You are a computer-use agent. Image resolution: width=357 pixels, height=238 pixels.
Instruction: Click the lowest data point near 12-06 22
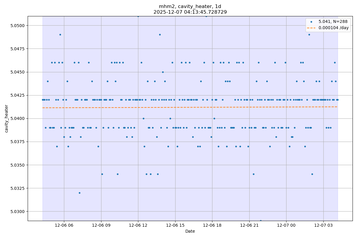(x=261, y=221)
